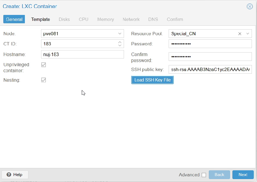The height and width of the screenshot is (182, 257).
Task: Uncheck the Unprivileged container checkbox
Action: pyautogui.click(x=43, y=64)
